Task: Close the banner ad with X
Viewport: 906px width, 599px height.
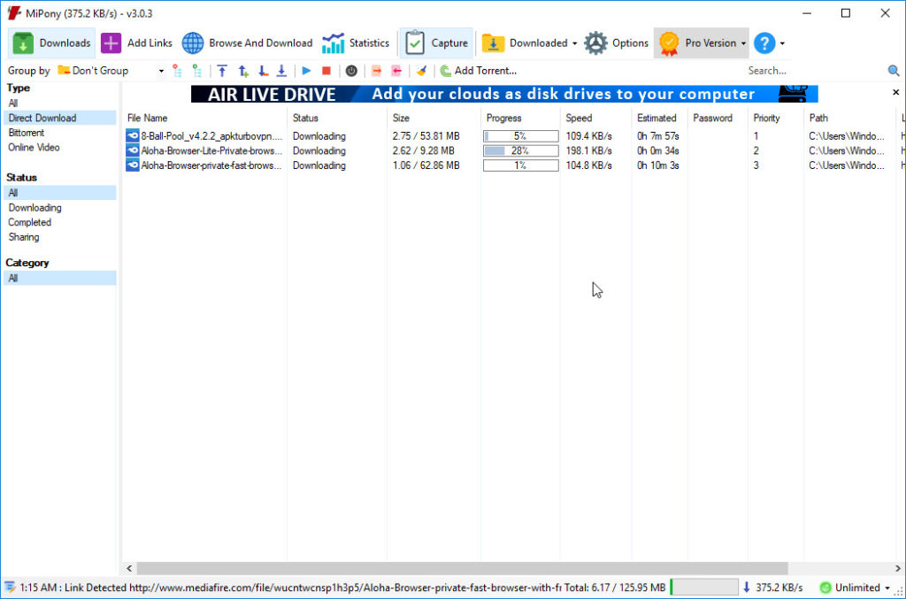Action: [x=895, y=92]
